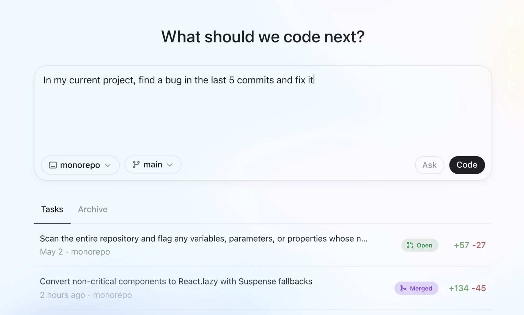This screenshot has width=524, height=315.
Task: Click the pull request icon in Open badge
Action: coord(410,245)
